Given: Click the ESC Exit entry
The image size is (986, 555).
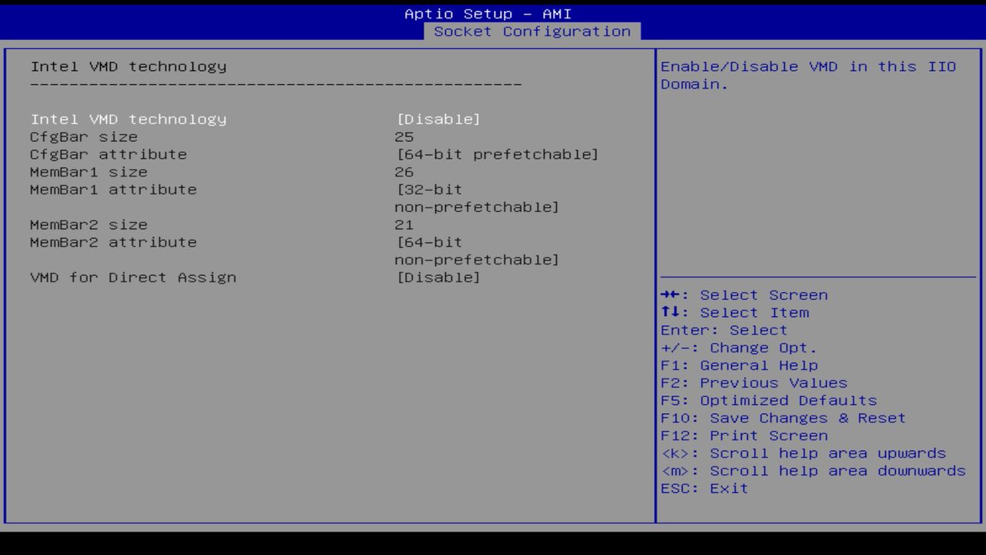Looking at the screenshot, I should pos(703,488).
